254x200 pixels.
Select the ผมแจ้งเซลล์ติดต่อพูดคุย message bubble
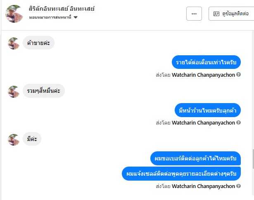(181, 174)
